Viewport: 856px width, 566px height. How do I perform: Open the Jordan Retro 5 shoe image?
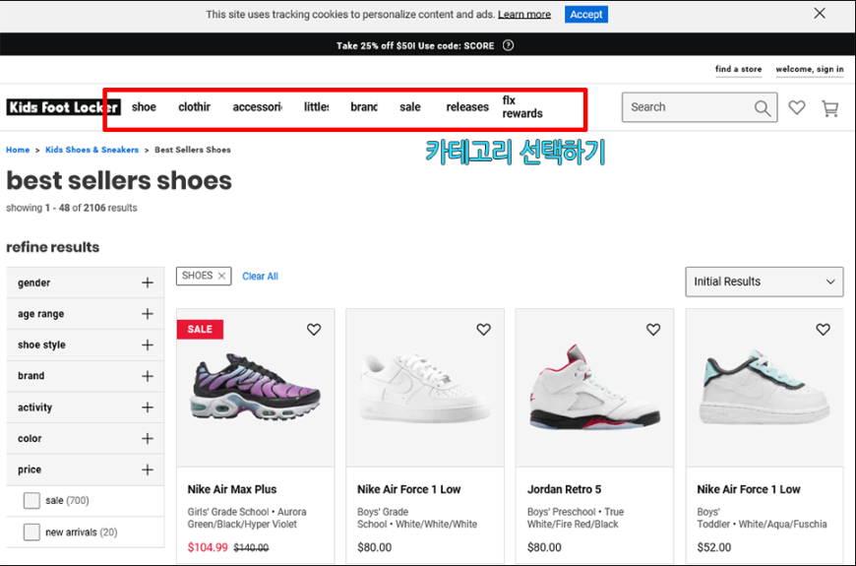[x=595, y=388]
